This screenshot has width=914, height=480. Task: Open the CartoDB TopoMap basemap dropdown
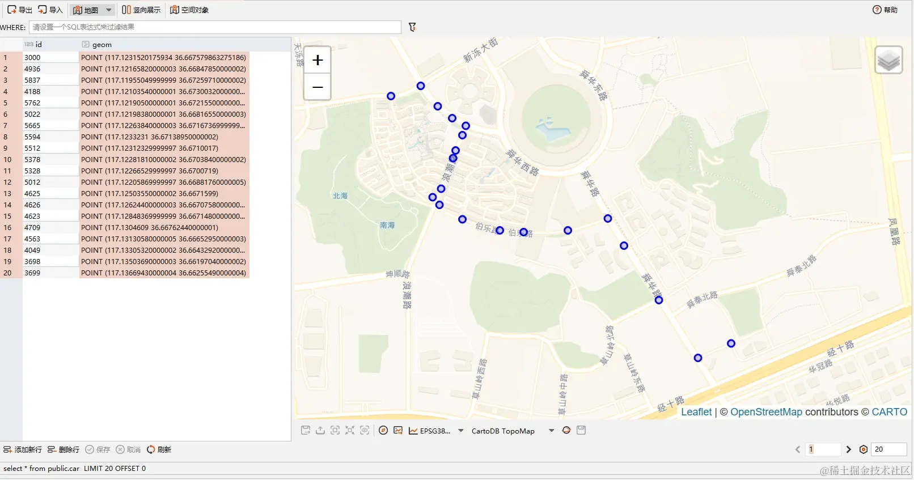pyautogui.click(x=551, y=431)
